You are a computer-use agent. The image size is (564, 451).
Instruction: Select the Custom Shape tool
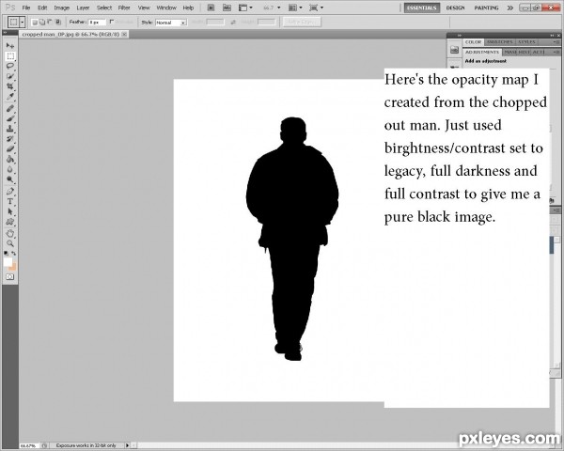[10, 222]
